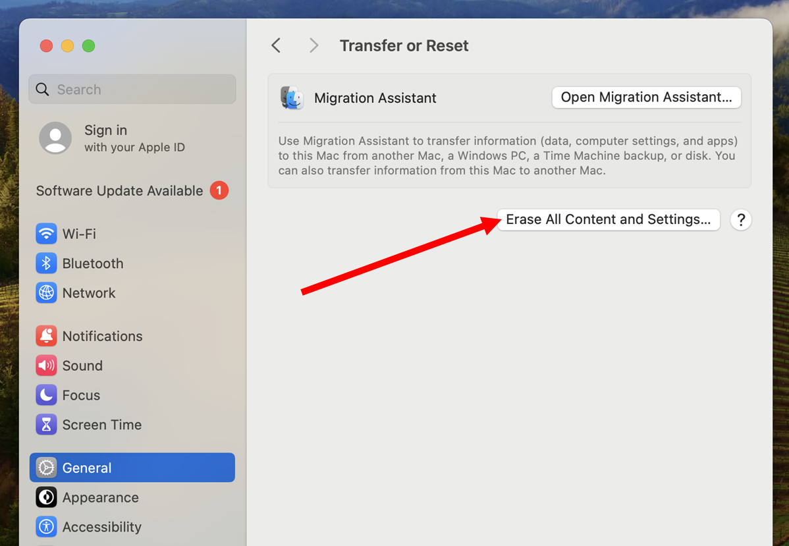Click the Migration Assistant heading text
The width and height of the screenshot is (789, 546).
click(375, 98)
